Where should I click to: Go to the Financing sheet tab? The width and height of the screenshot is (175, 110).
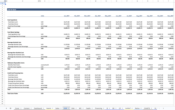tap(99, 108)
